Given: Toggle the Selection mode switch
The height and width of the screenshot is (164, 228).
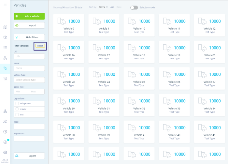Looking at the screenshot, I should pos(134,7).
